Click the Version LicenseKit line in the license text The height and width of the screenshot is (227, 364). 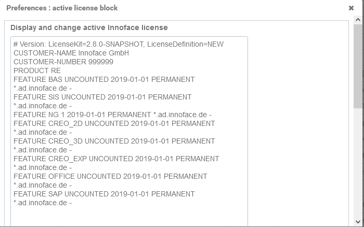coord(119,44)
